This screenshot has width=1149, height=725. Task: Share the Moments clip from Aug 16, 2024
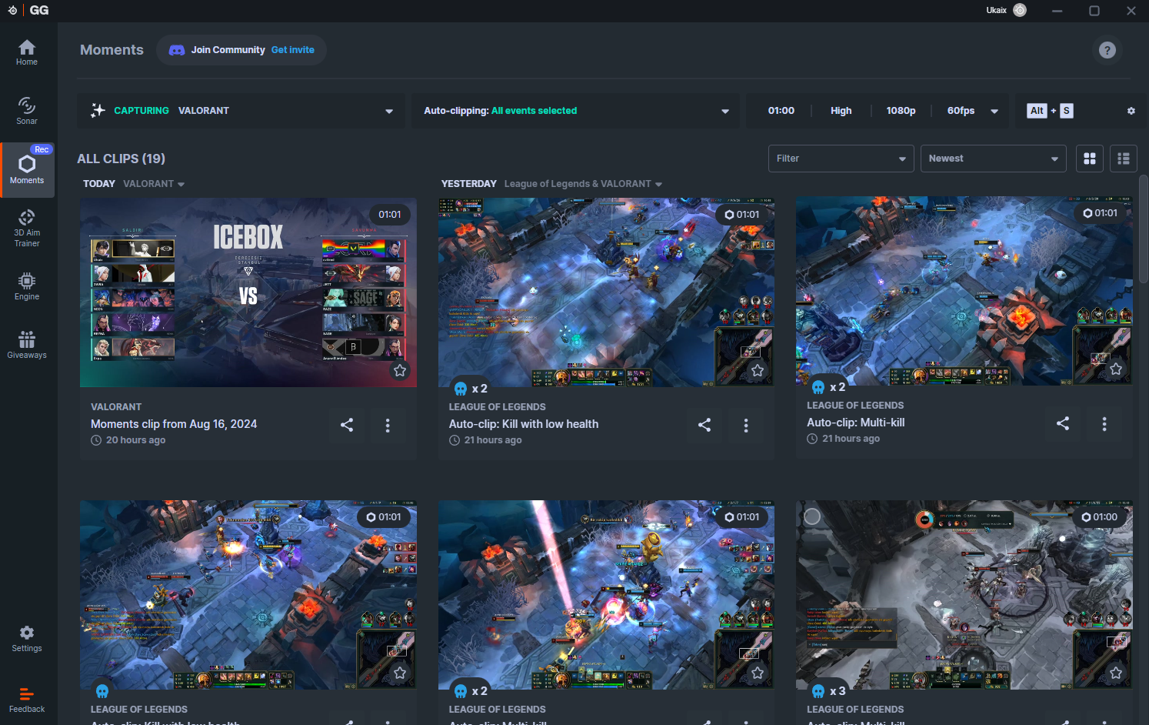tap(347, 425)
